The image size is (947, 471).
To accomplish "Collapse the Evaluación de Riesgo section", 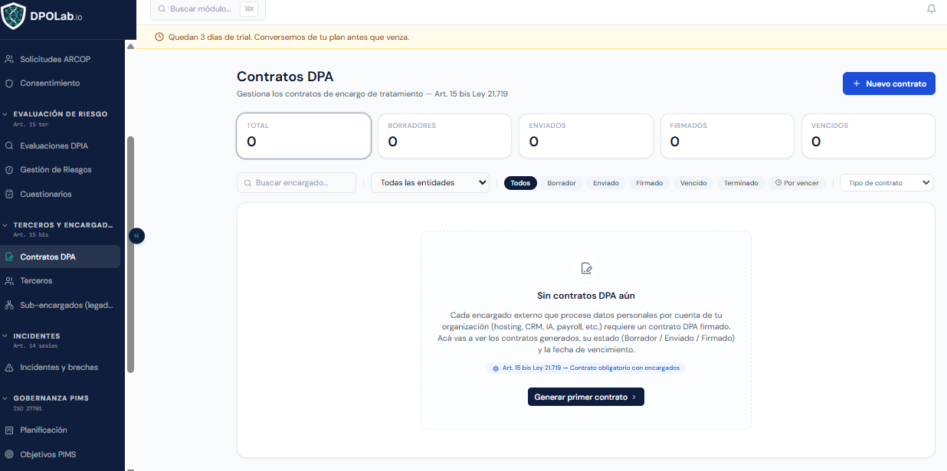I will click(60, 113).
